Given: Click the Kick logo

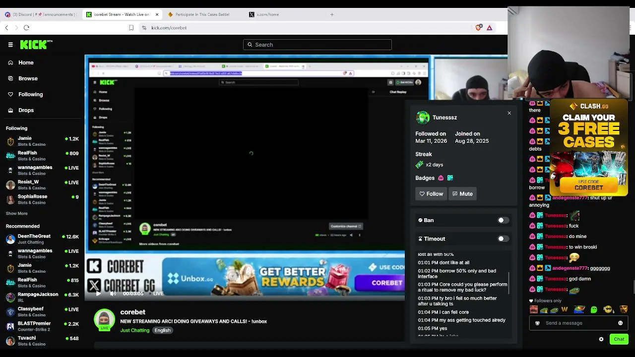Looking at the screenshot, I should pyautogui.click(x=36, y=45).
